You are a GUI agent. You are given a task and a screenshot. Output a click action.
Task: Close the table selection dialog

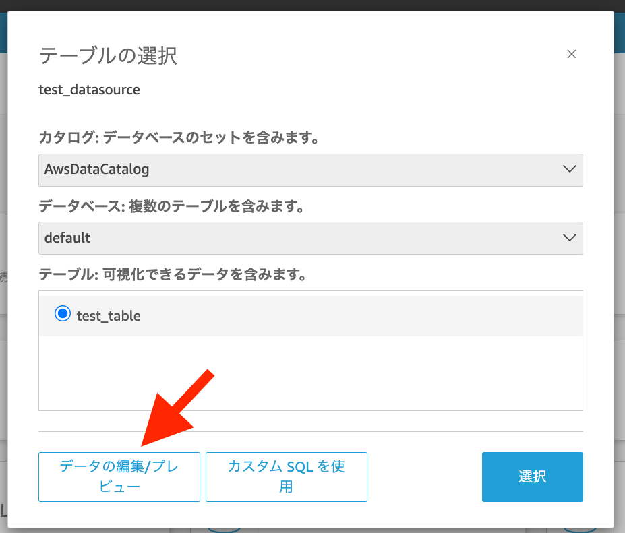(571, 54)
